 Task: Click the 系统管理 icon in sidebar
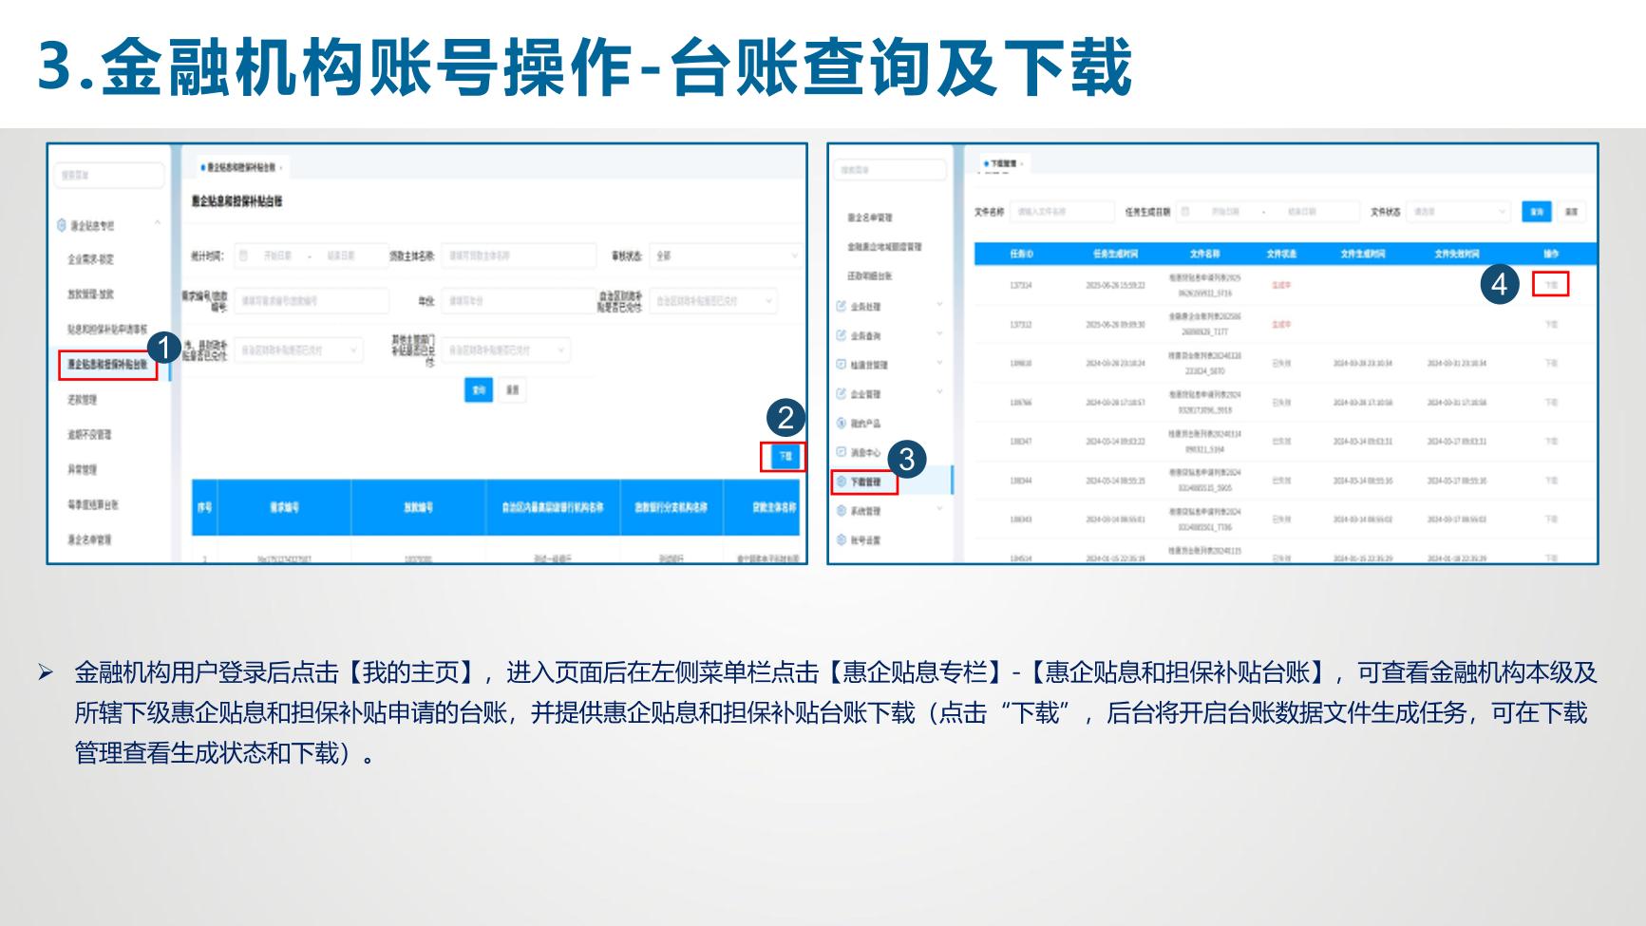click(841, 511)
